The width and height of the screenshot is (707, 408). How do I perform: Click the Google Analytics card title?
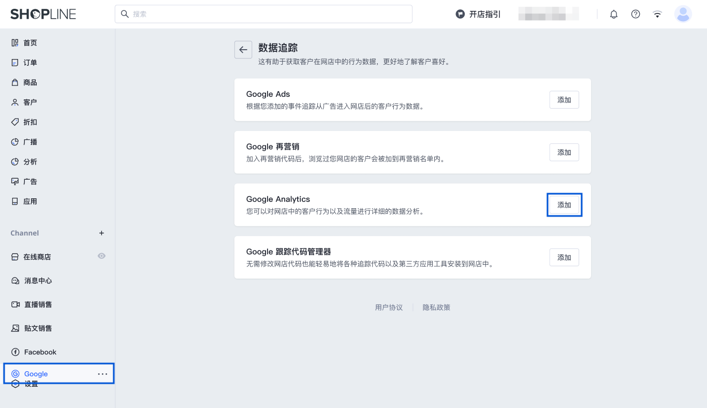pos(278,199)
